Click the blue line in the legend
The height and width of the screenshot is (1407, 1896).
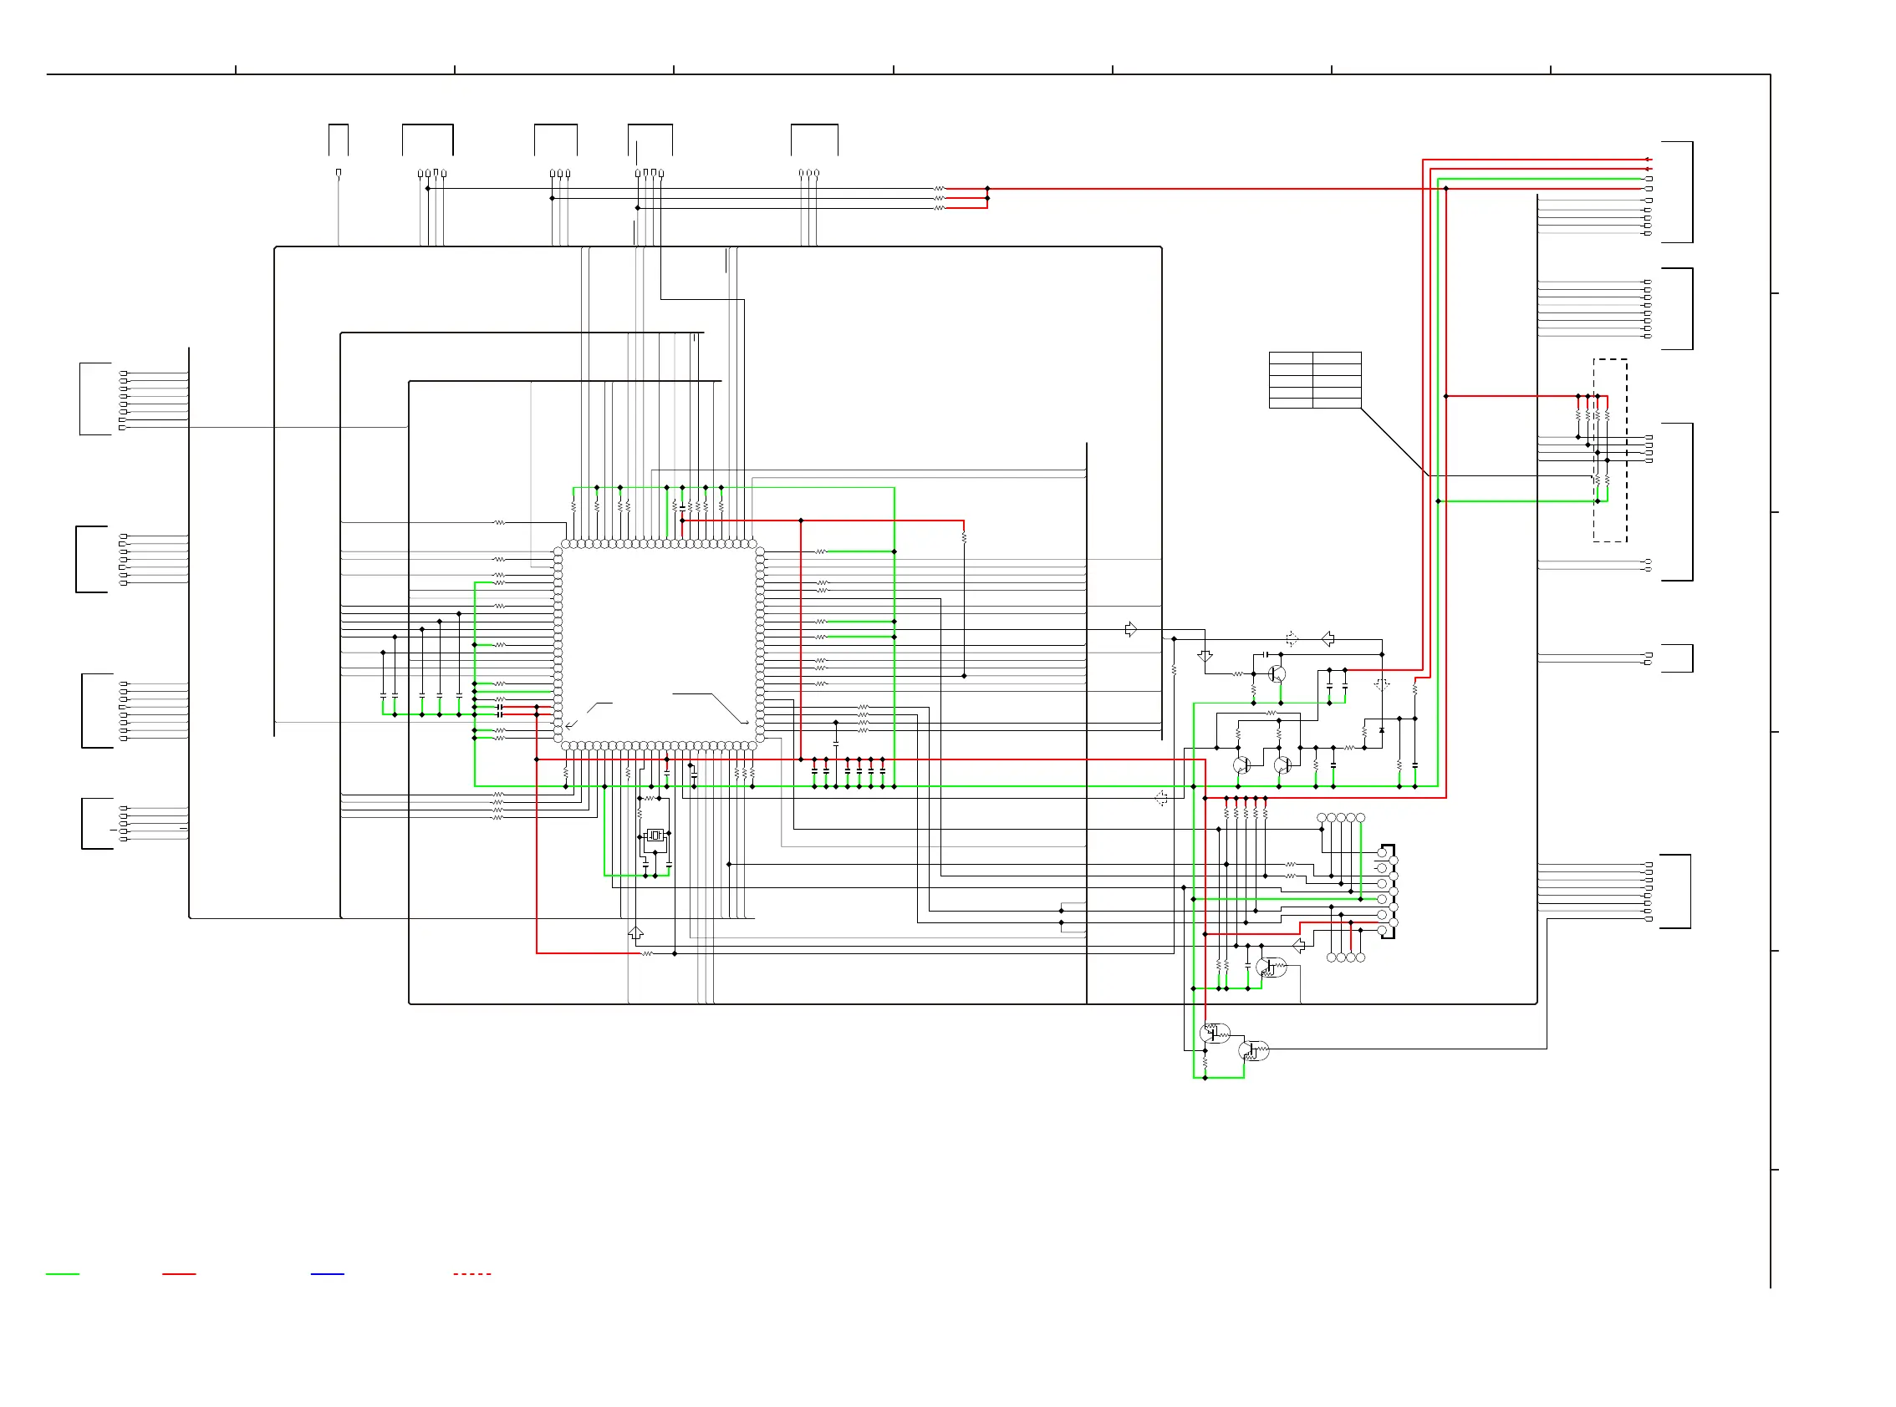(x=327, y=1274)
